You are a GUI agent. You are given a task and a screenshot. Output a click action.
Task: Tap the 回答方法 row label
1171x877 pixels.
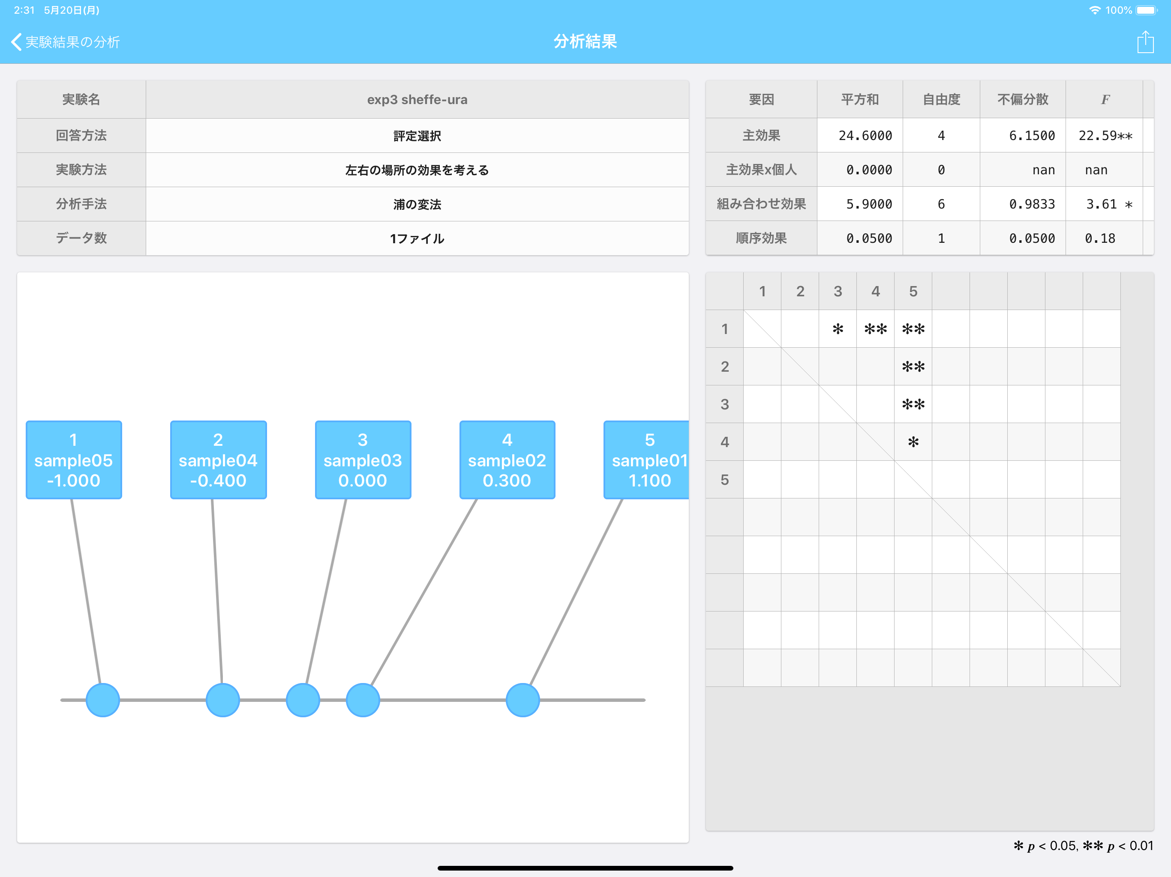tap(81, 135)
